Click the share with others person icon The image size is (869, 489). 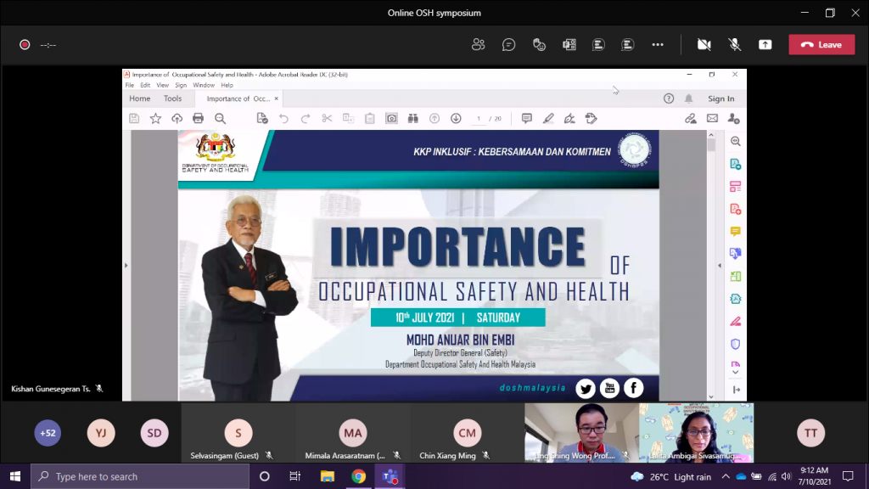tap(734, 118)
